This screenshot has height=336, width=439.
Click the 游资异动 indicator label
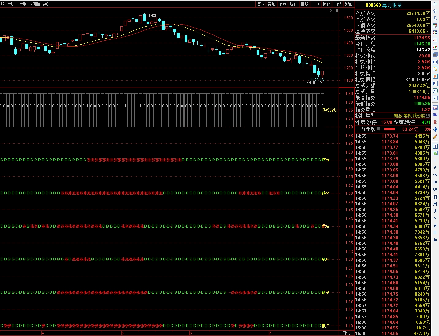pos(329,110)
